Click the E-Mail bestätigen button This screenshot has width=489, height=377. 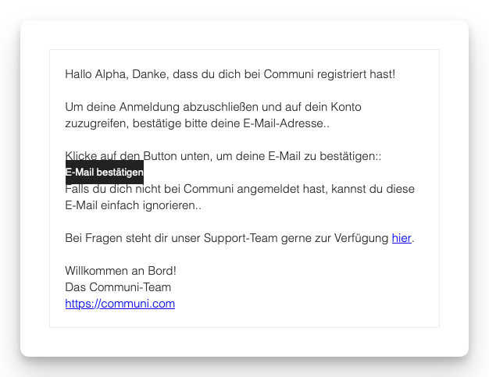pos(104,172)
